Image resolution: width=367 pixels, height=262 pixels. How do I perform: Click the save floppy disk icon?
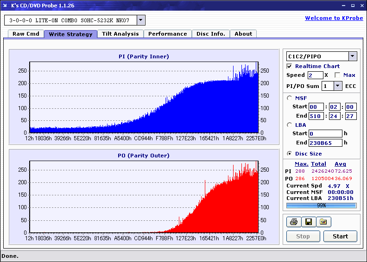(x=309, y=222)
